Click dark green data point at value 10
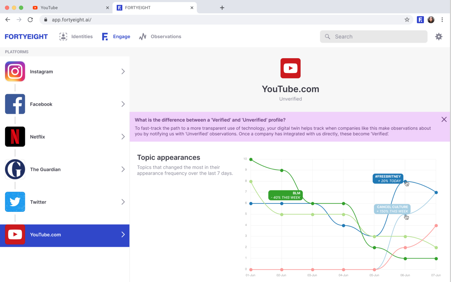 pyautogui.click(x=251, y=159)
